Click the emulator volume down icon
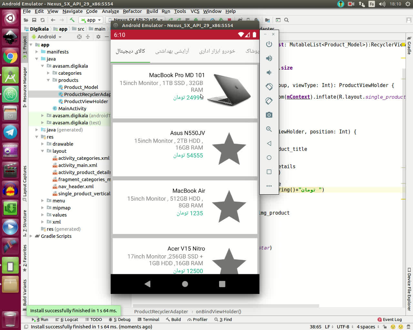Viewport: 413px width, 330px height. click(269, 73)
